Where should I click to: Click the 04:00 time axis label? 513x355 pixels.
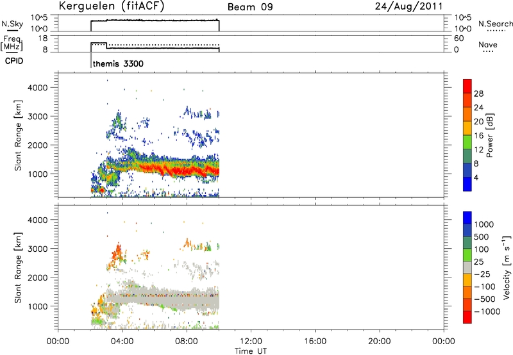point(122,342)
